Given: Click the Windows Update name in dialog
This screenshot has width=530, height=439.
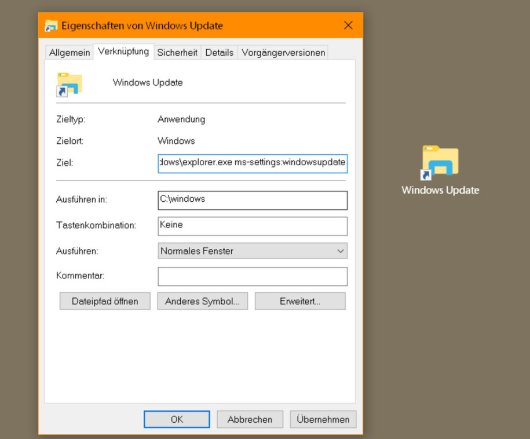Looking at the screenshot, I should coord(148,82).
